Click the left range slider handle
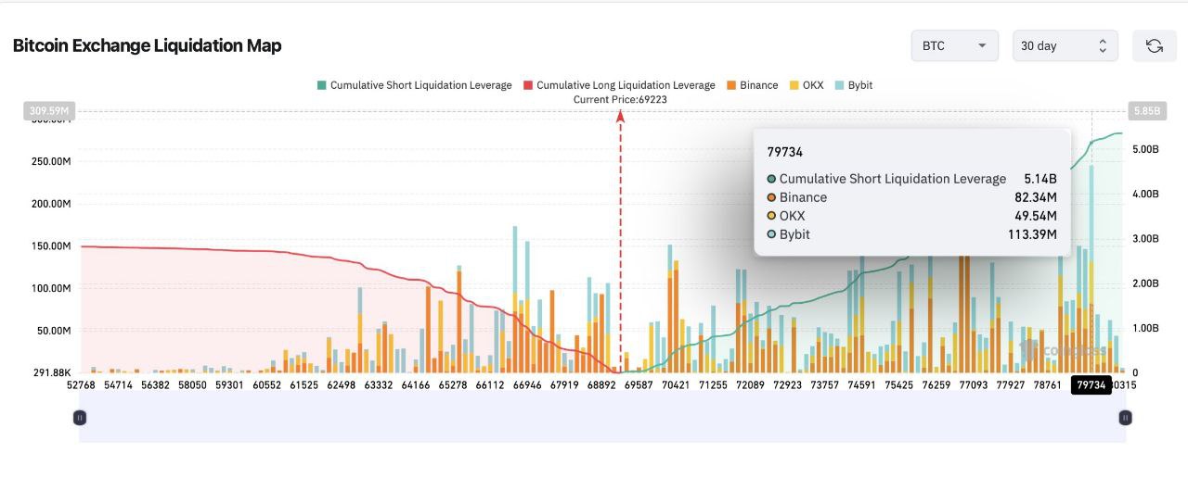This screenshot has height=478, width=1188. (80, 418)
